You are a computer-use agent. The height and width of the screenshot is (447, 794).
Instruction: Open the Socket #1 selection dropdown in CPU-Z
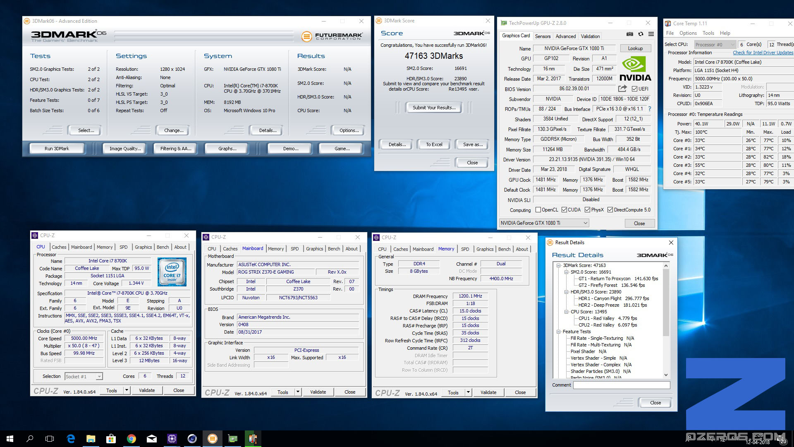tap(84, 376)
